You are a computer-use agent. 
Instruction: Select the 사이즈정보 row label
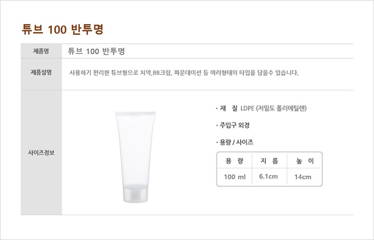[x=41, y=152]
